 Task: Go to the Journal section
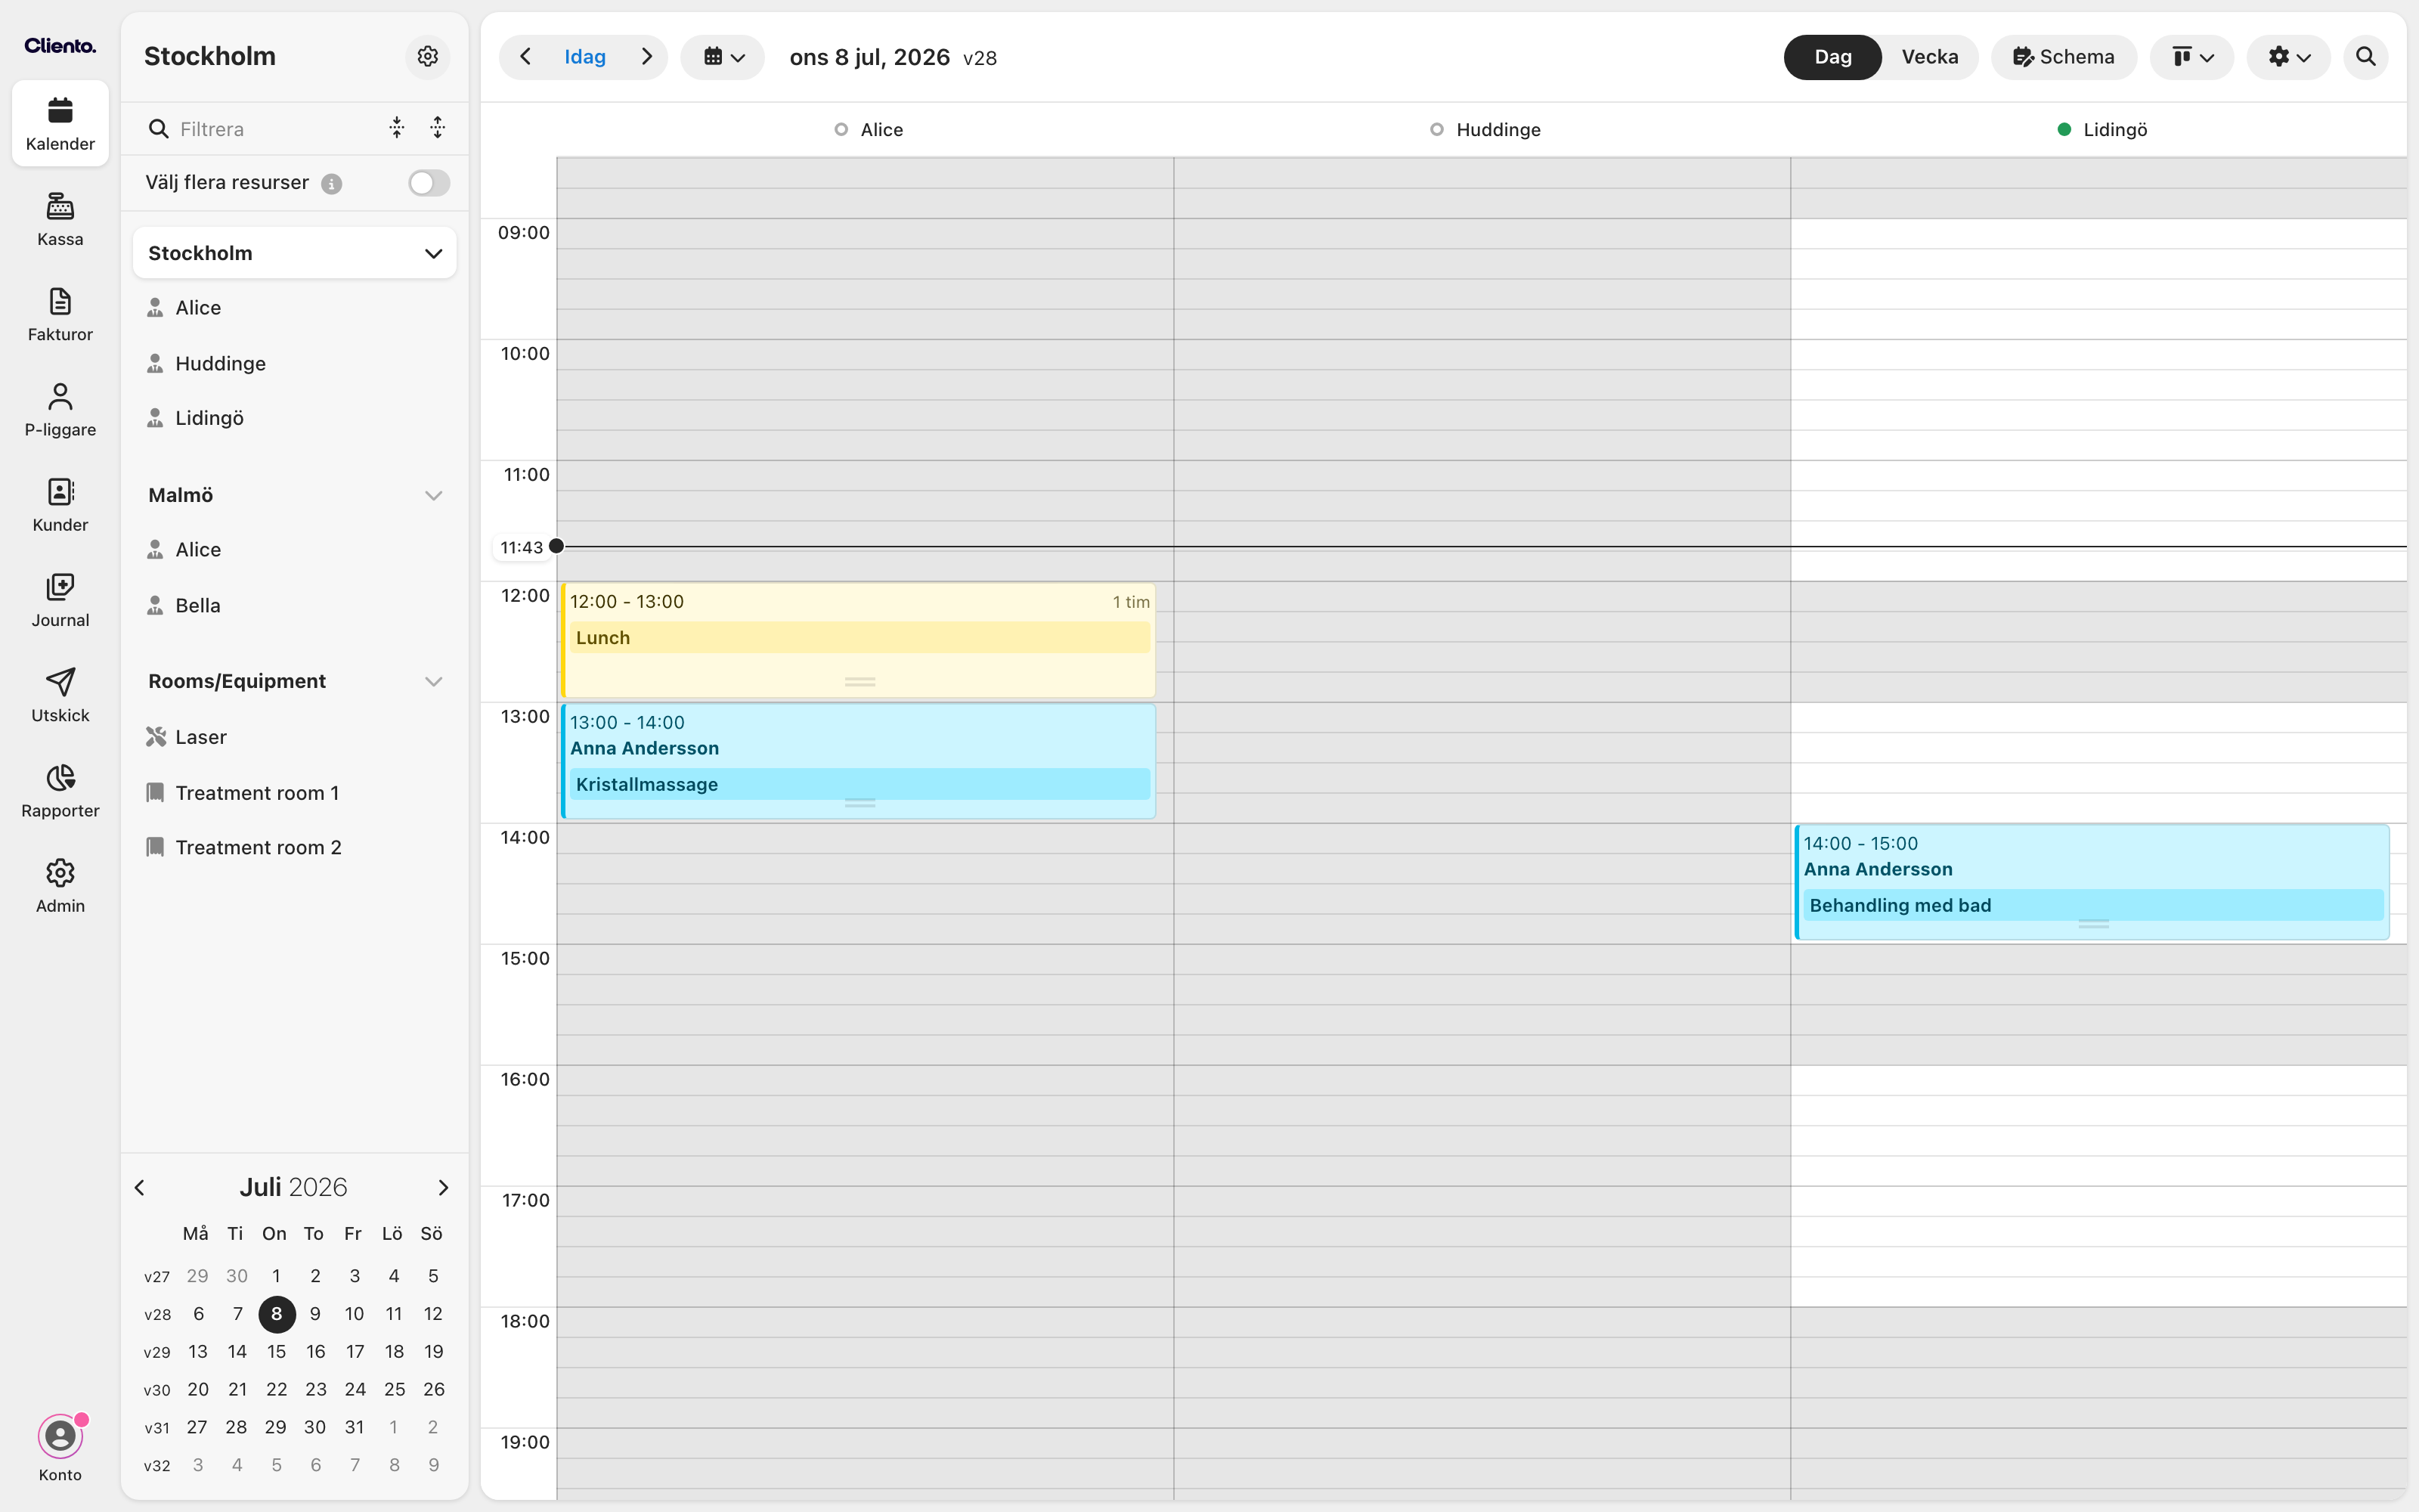pos(60,600)
